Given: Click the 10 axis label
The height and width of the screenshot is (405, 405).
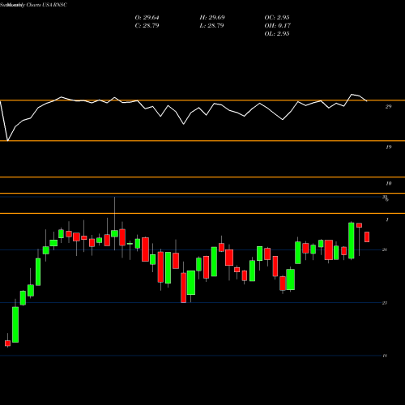Looking at the screenshot, I should tap(388, 184).
